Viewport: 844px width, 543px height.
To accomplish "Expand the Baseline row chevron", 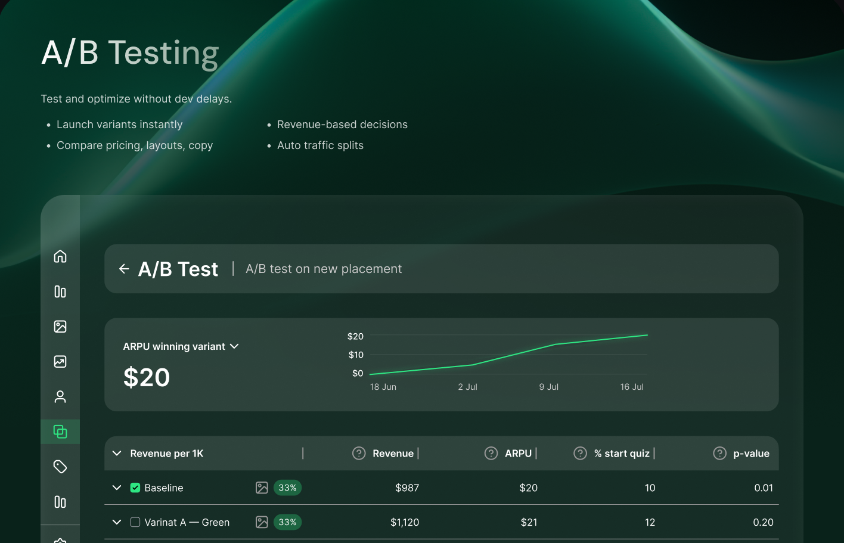I will tap(117, 488).
